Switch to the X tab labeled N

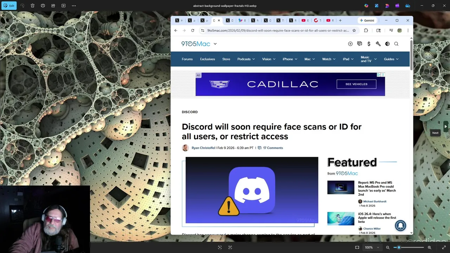255,20
